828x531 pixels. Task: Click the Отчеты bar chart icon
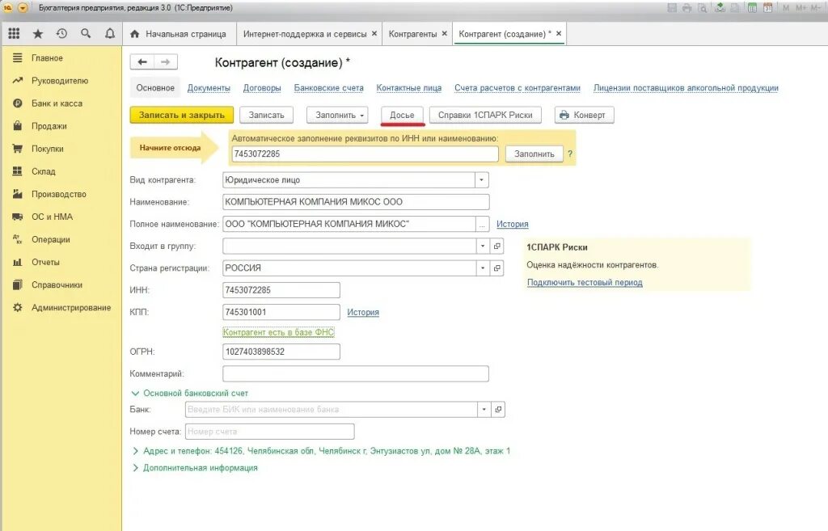(x=18, y=262)
